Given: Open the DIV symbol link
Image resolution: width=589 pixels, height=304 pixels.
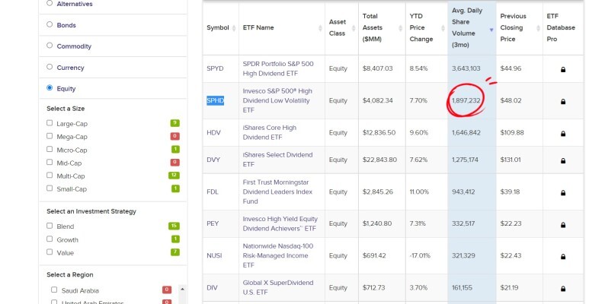Looking at the screenshot, I should [212, 288].
